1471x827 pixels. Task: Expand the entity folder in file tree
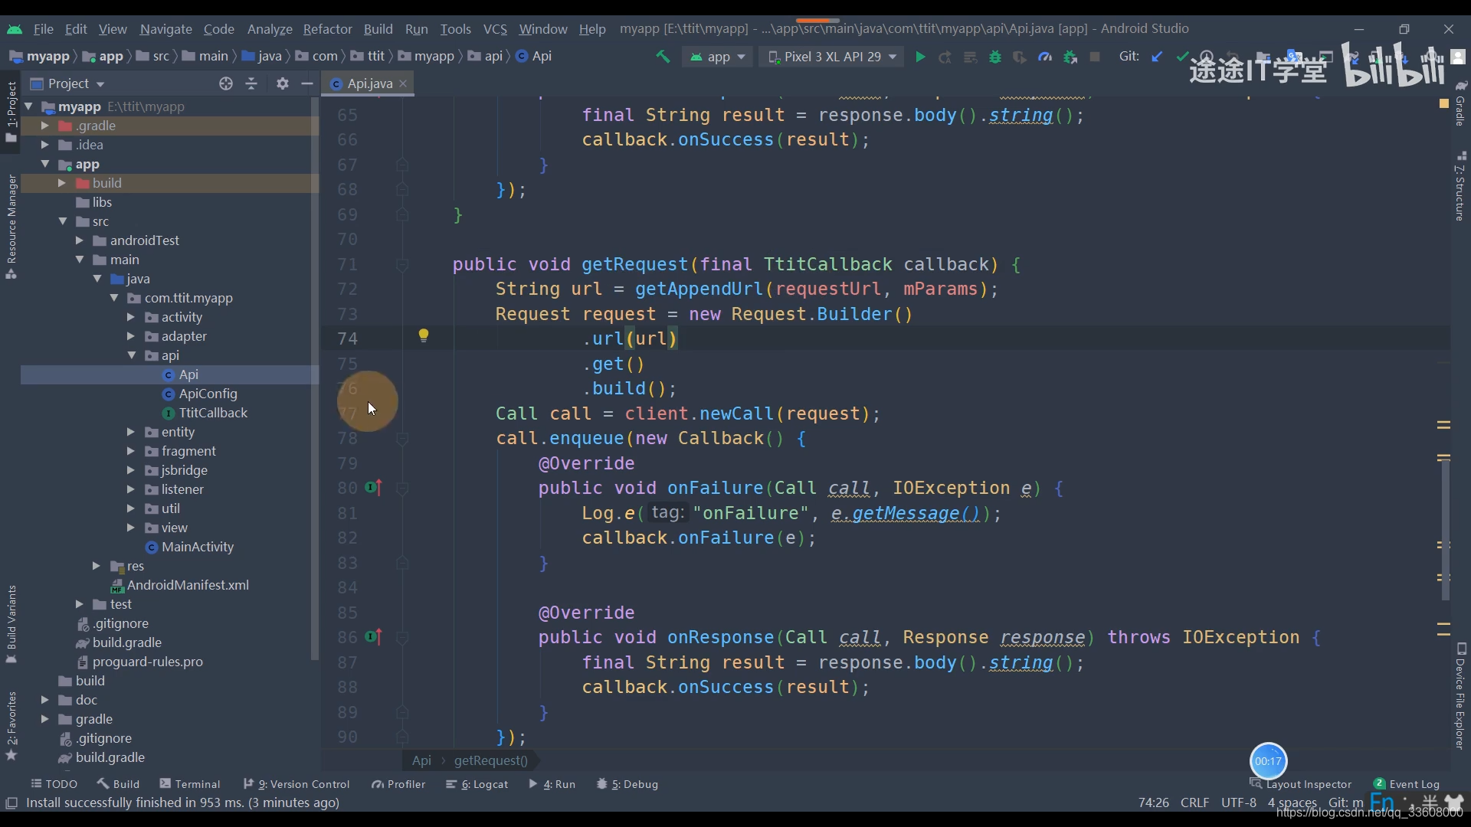coord(129,431)
